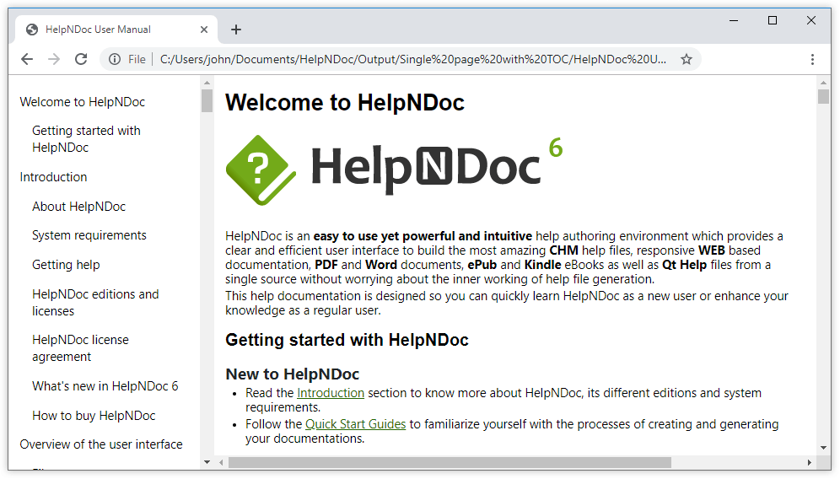Click the content pane scroll-up arrow
Viewport: 840px width, 479px height.
click(823, 83)
